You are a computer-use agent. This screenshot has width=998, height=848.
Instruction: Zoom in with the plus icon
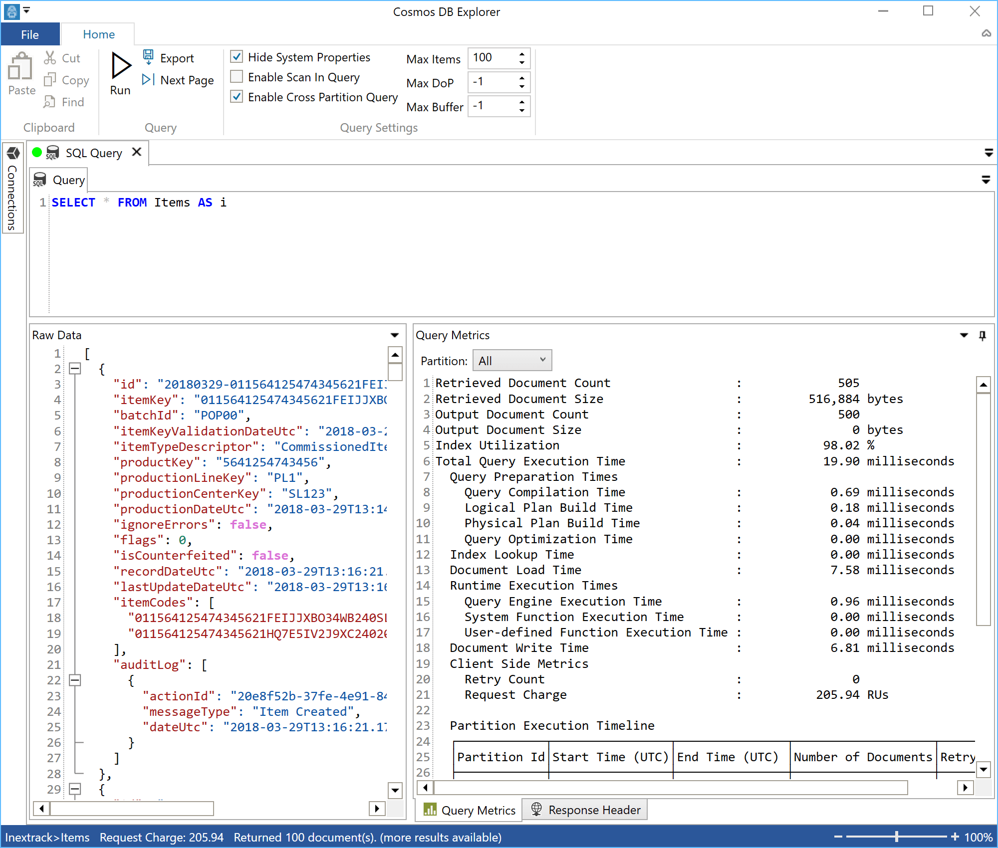(955, 837)
